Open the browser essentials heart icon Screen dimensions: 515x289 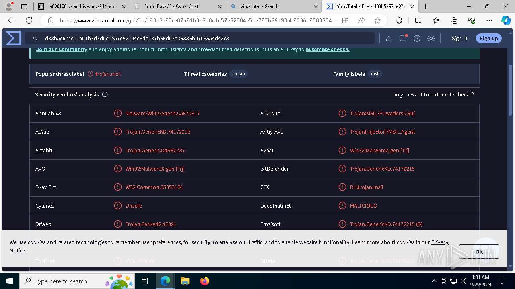472,20
